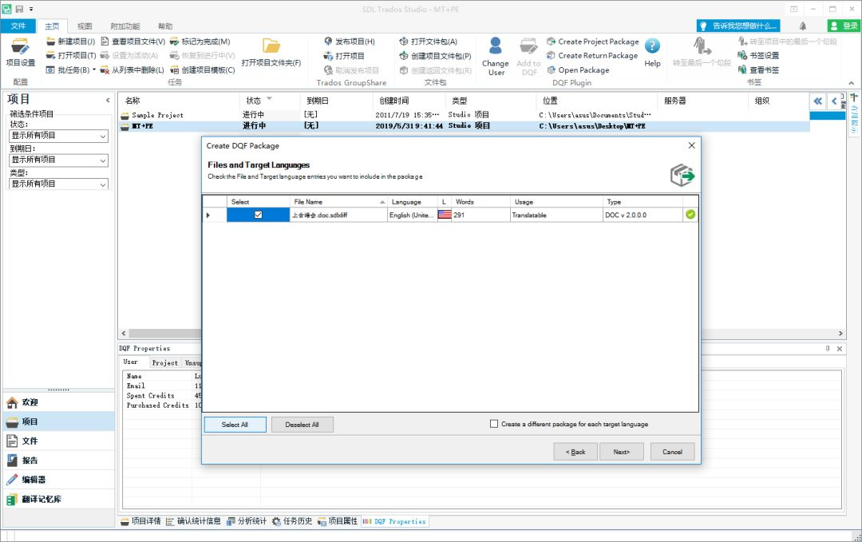Select the Project tab in DQF Properties
862x542 pixels.
(x=164, y=362)
